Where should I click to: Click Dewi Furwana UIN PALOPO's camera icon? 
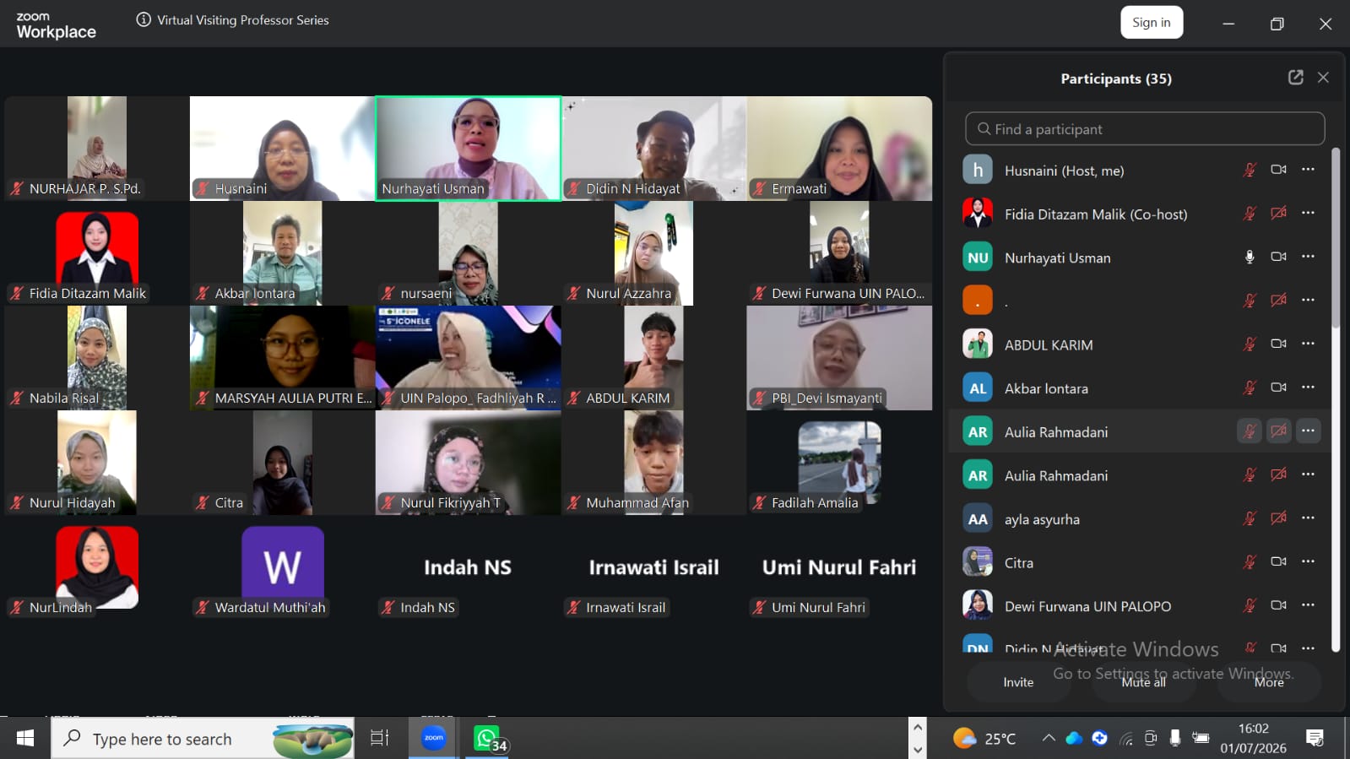1278,605
